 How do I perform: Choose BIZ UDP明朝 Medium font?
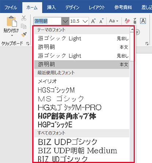click(x=82, y=151)
